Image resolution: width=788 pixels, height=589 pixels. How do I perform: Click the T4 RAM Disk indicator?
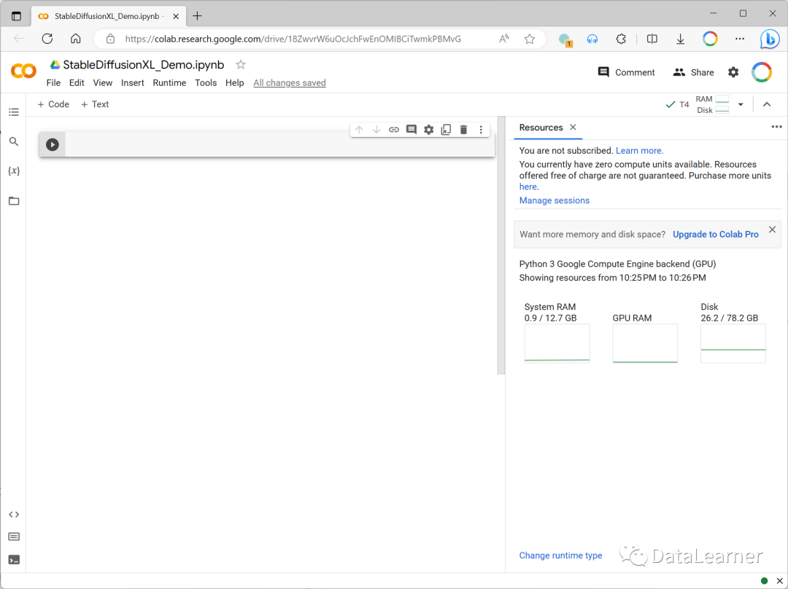tap(698, 104)
